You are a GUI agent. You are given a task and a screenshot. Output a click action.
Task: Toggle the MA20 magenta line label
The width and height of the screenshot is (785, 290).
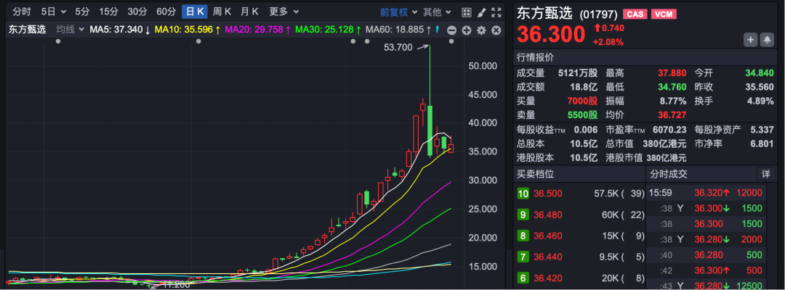(x=258, y=30)
